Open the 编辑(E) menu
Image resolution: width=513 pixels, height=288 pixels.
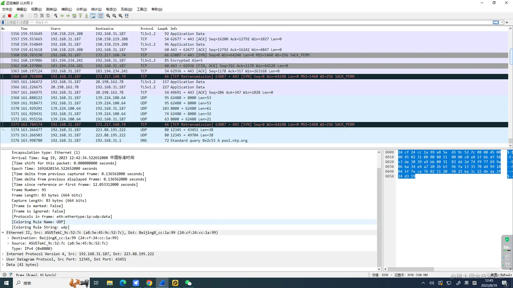point(22,9)
